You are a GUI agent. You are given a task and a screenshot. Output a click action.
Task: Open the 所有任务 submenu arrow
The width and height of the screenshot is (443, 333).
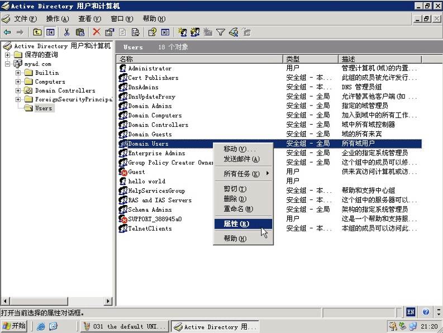(x=267, y=173)
